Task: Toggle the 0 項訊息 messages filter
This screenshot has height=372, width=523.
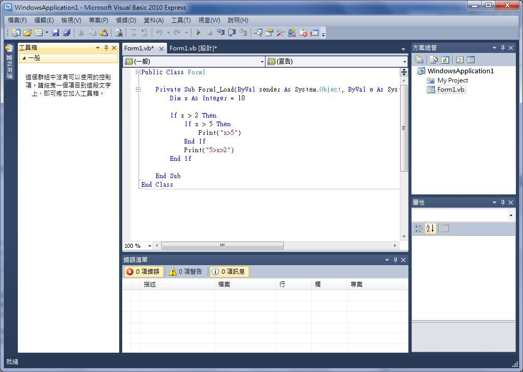Action: [x=229, y=272]
